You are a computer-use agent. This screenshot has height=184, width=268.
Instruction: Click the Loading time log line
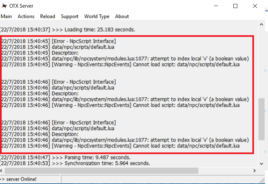point(68,30)
